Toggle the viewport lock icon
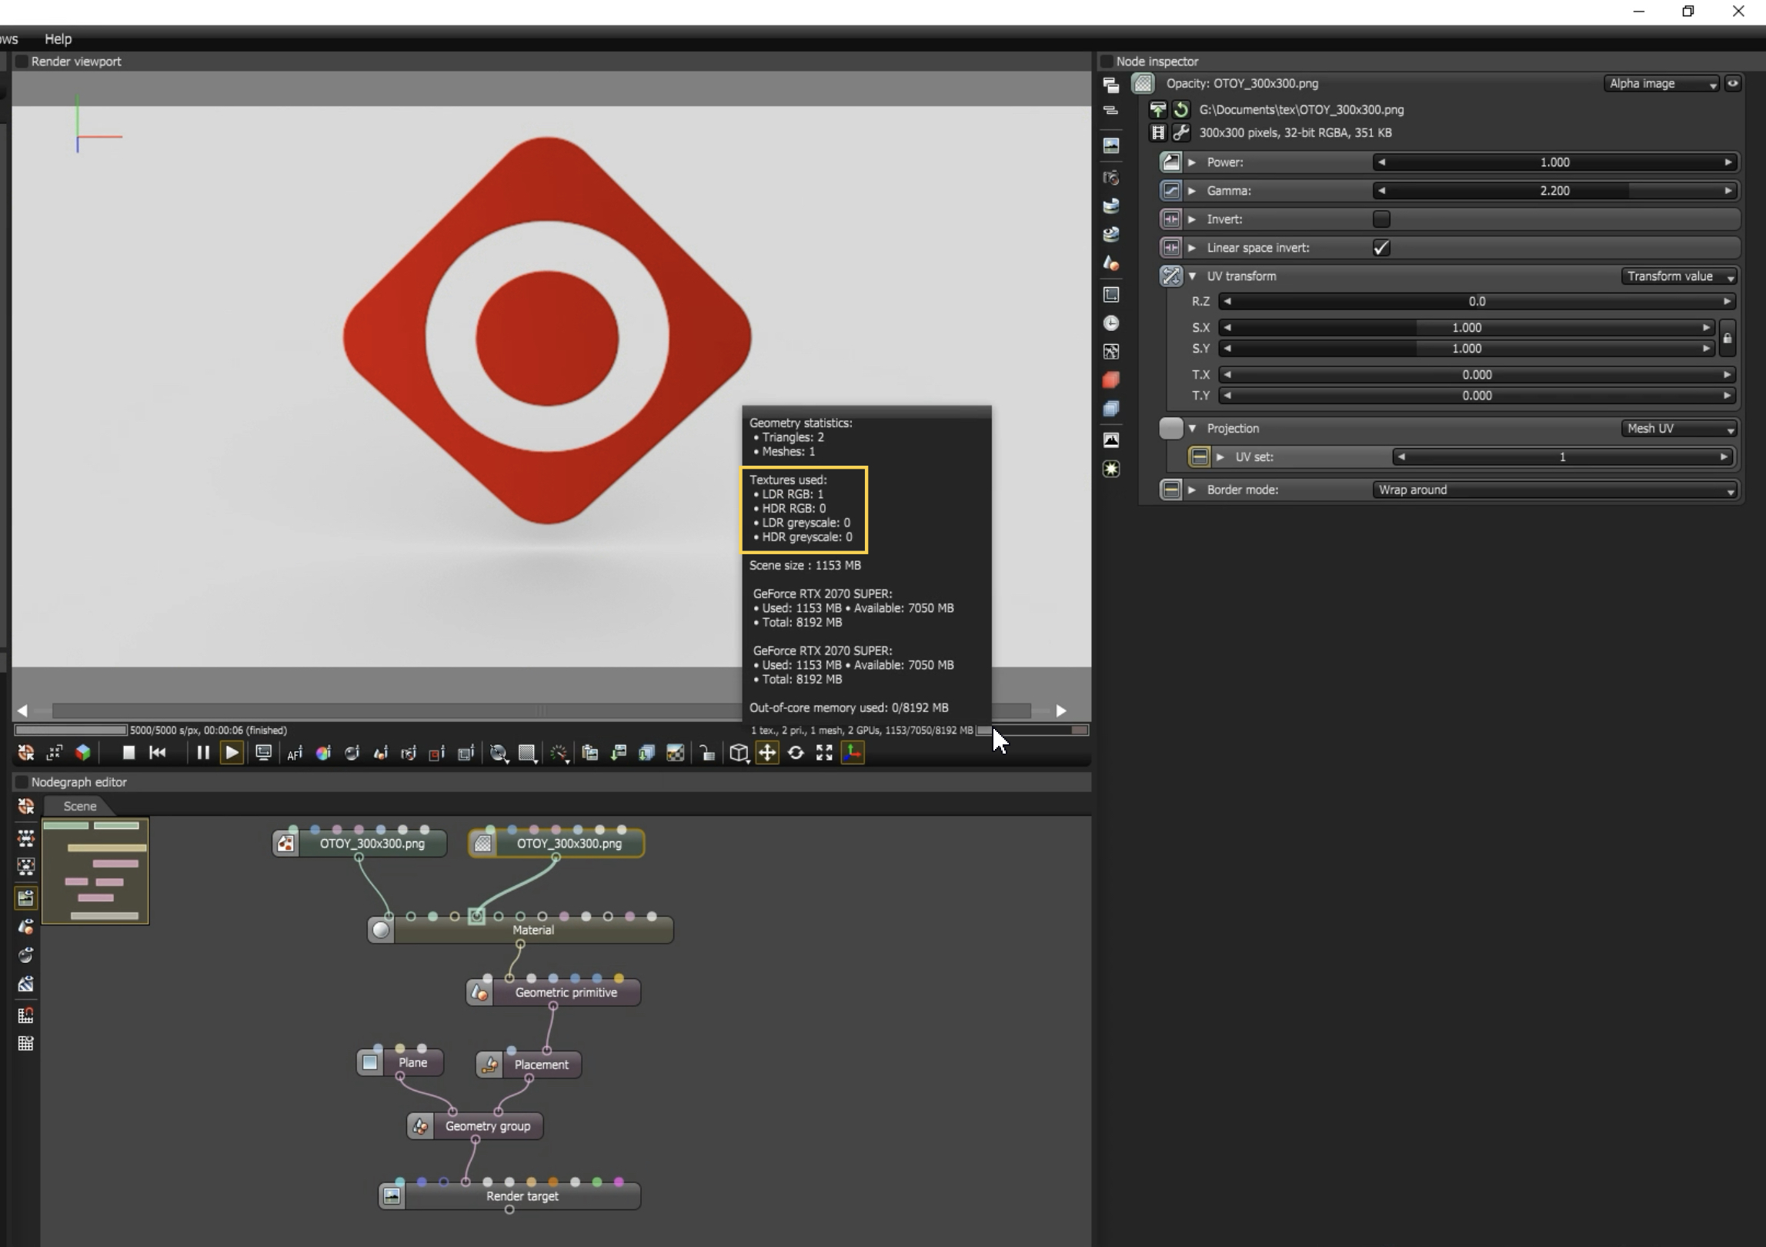Image resolution: width=1766 pixels, height=1247 pixels. click(x=707, y=754)
